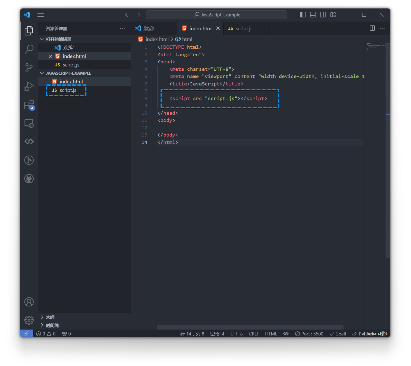Open GitHub view in activity bar

tap(29, 179)
